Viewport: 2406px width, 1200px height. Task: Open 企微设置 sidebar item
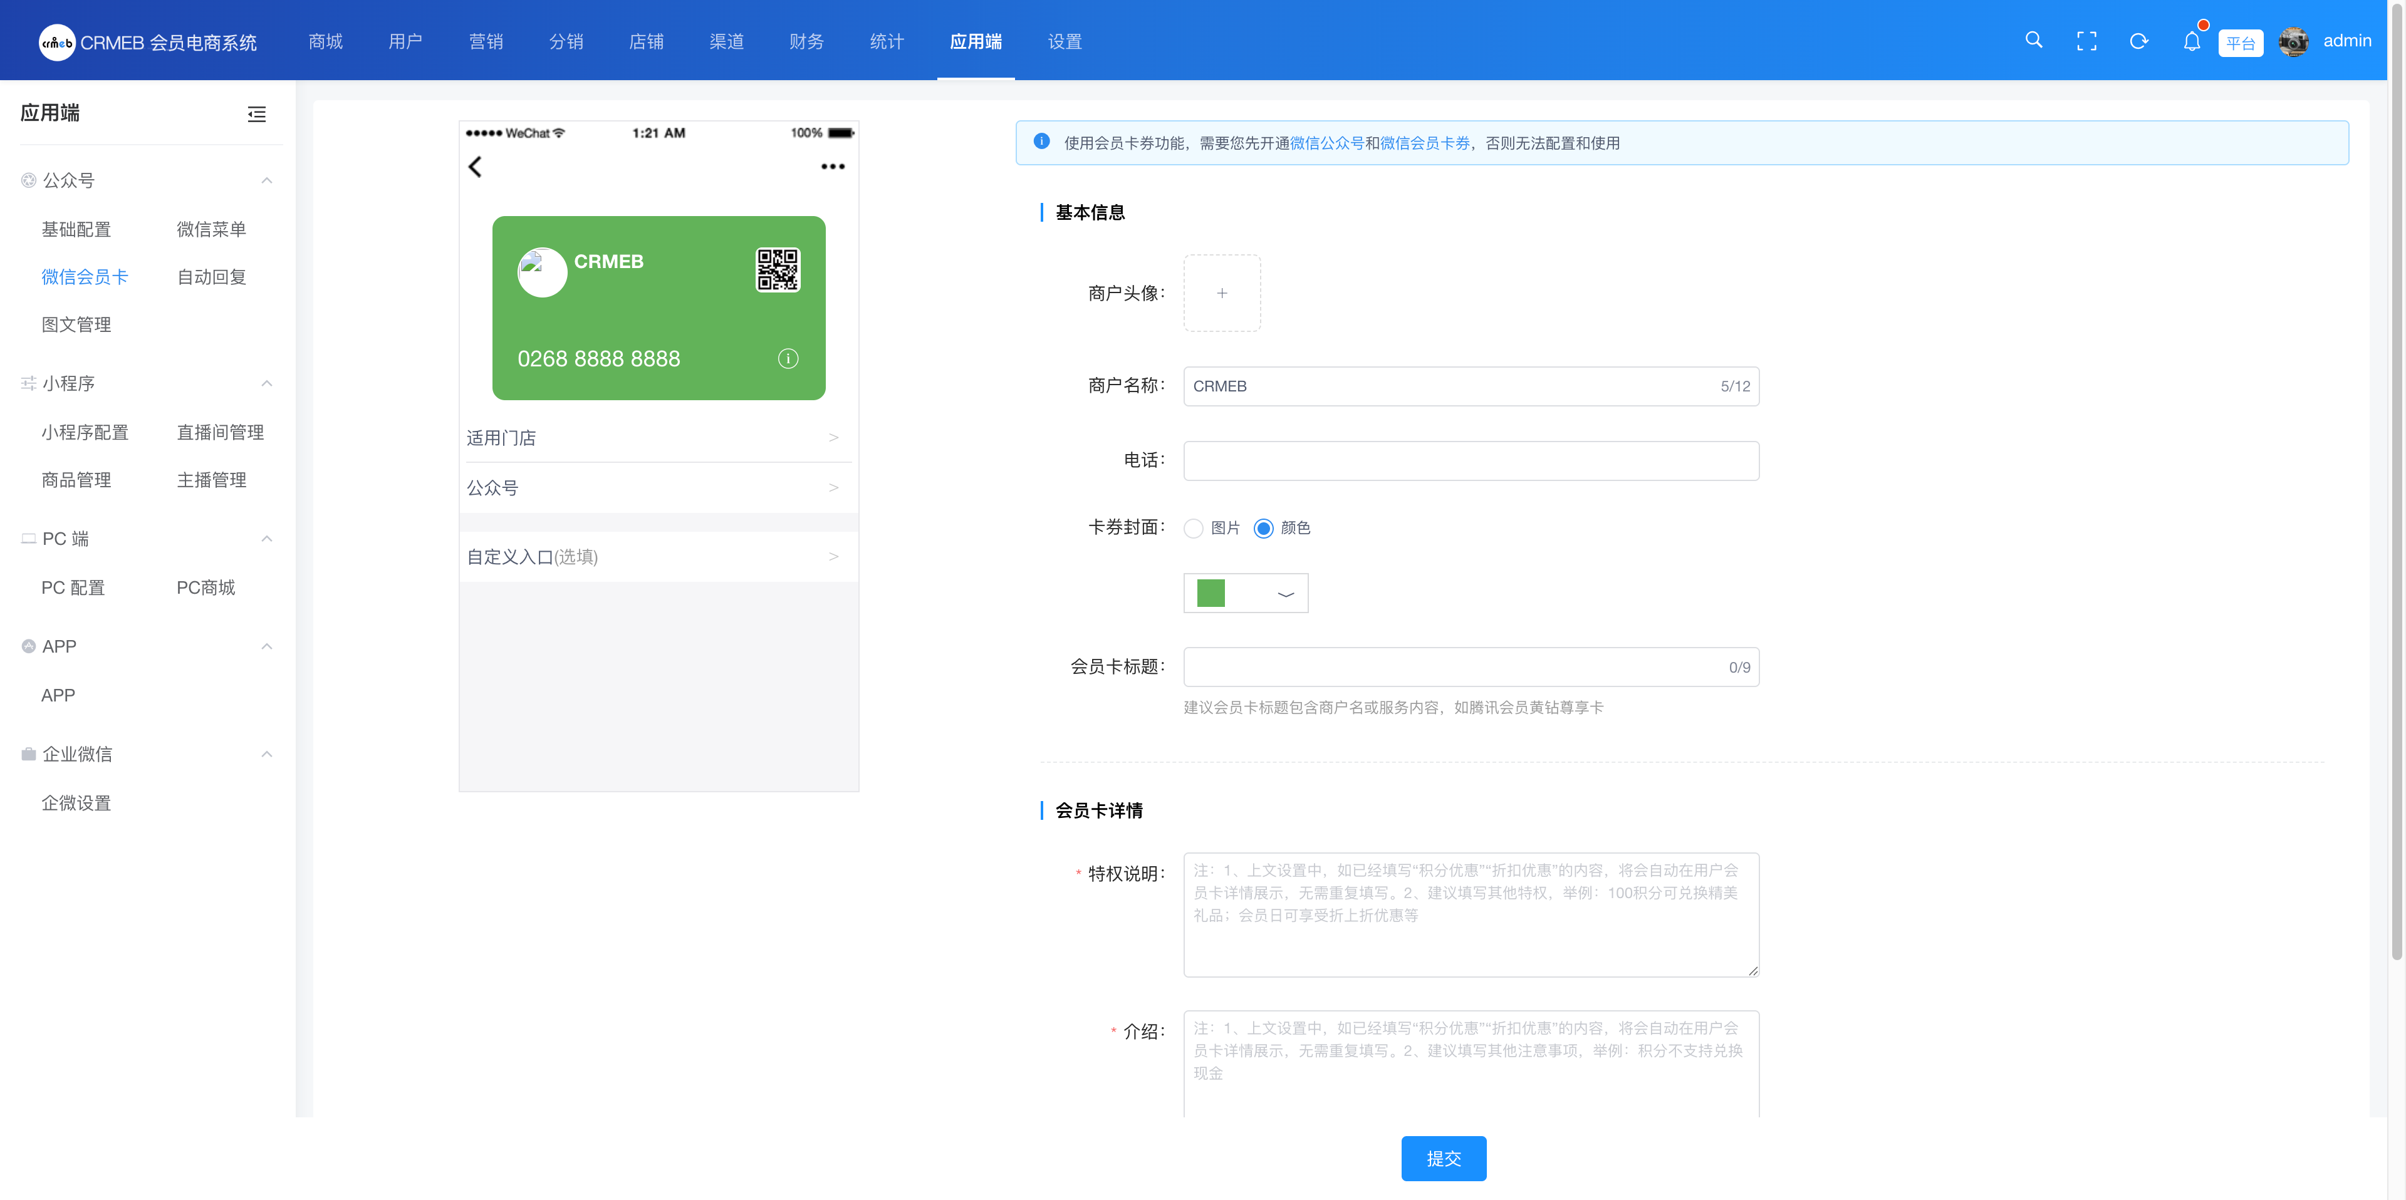tap(76, 803)
